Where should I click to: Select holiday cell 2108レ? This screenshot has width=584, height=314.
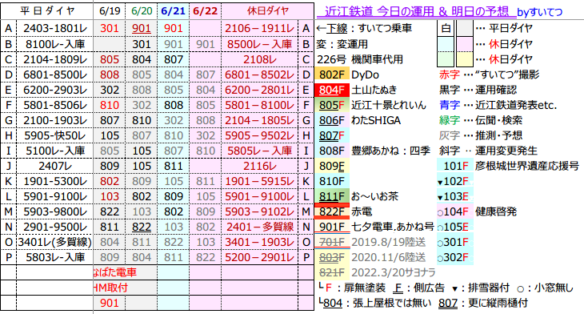[259, 59]
